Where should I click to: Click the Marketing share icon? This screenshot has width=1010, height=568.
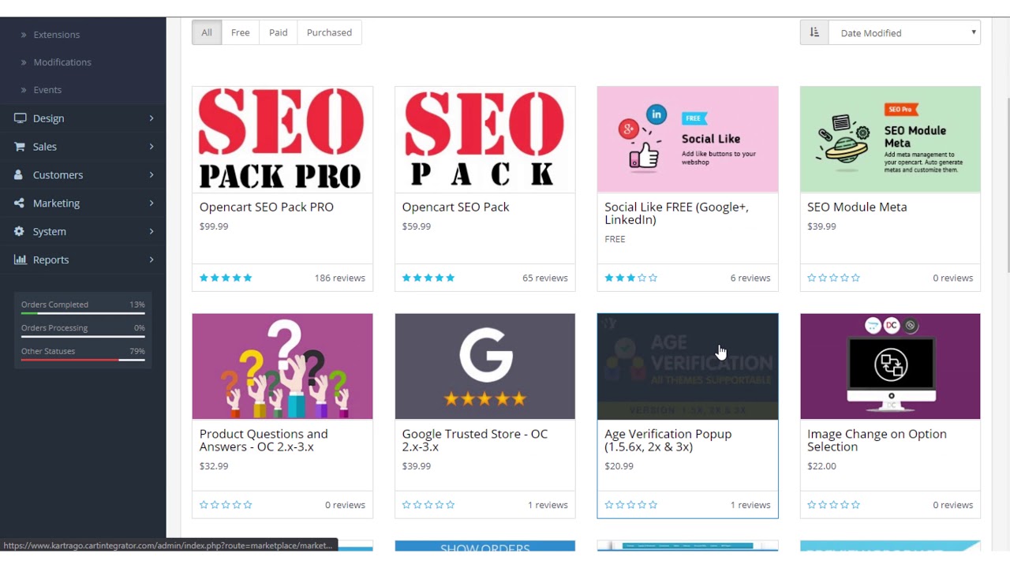(x=19, y=204)
